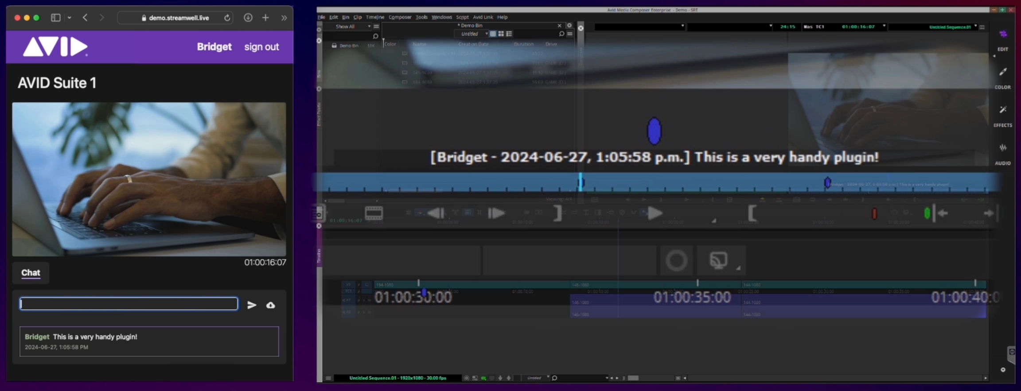Click the chat message input field
This screenshot has width=1021, height=391.
[129, 304]
